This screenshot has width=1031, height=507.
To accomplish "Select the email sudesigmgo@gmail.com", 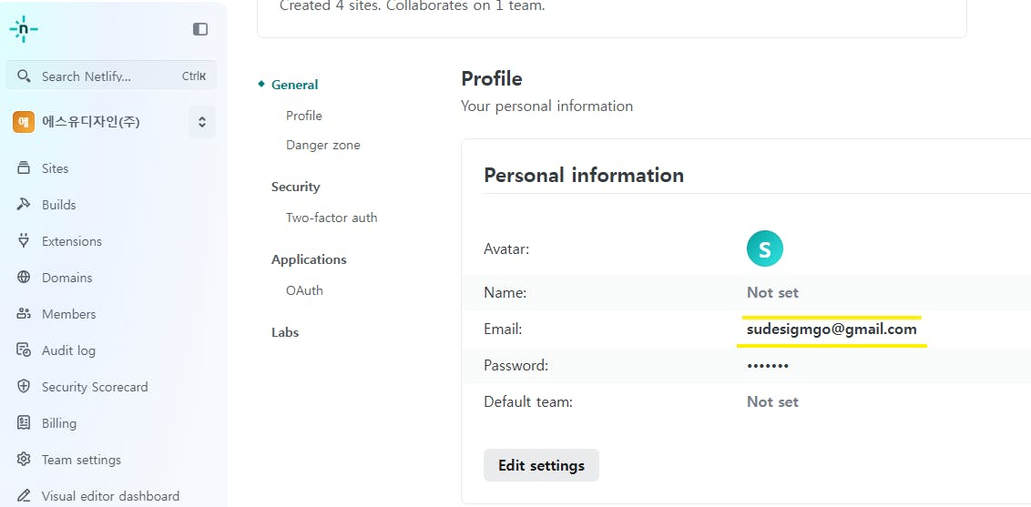I will [832, 329].
